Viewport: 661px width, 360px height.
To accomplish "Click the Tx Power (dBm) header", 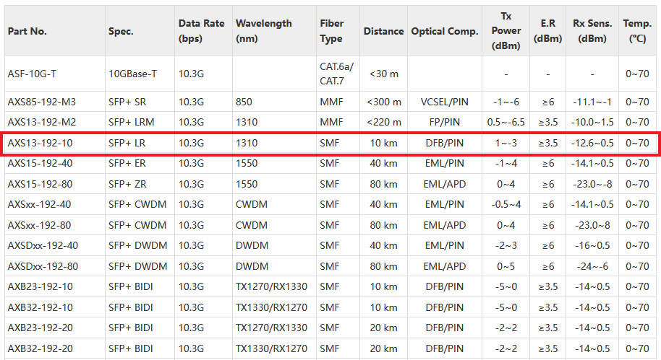I will (x=506, y=31).
